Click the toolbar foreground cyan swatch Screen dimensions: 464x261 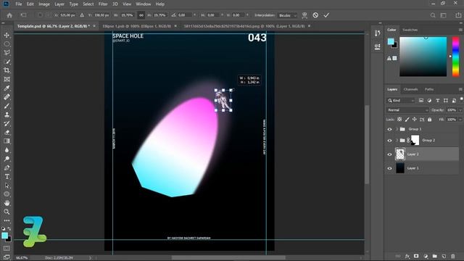tap(5, 236)
